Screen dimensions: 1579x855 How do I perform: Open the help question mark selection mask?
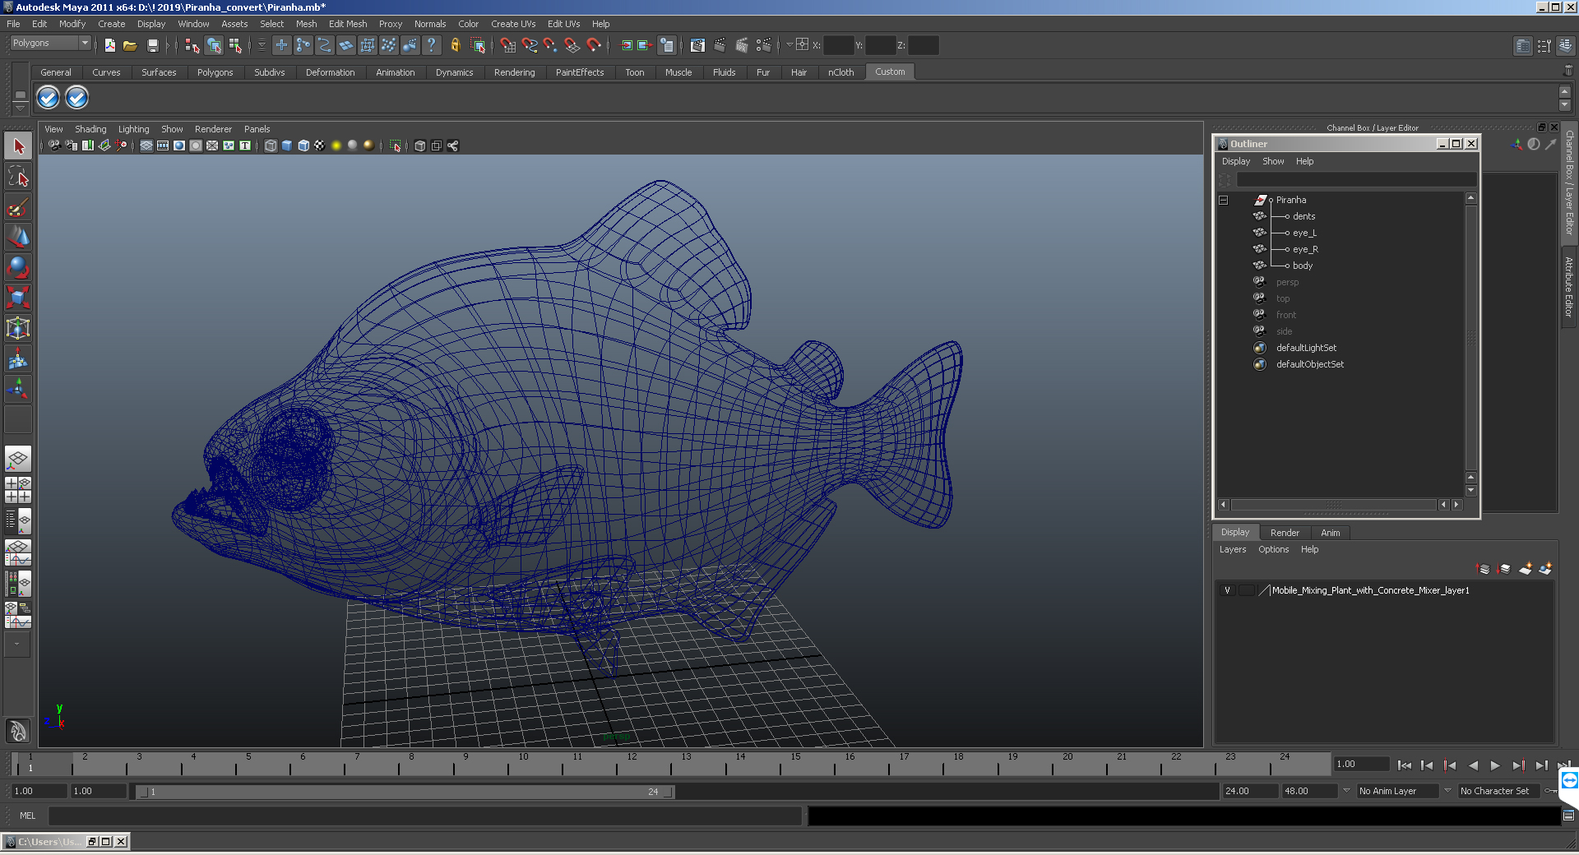pyautogui.click(x=431, y=45)
